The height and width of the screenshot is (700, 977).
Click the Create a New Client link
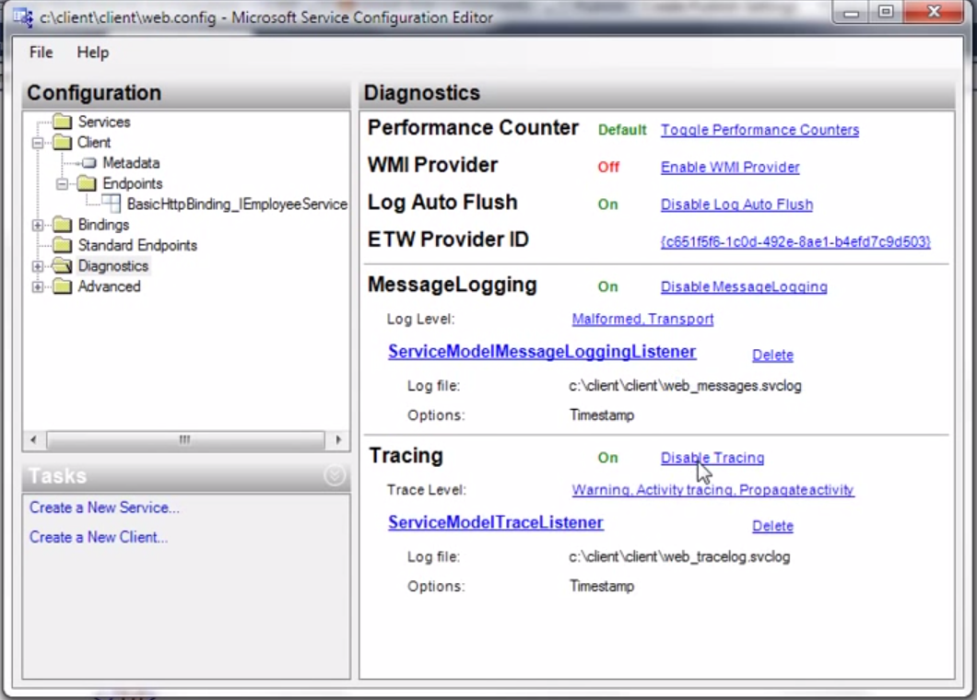click(x=98, y=537)
